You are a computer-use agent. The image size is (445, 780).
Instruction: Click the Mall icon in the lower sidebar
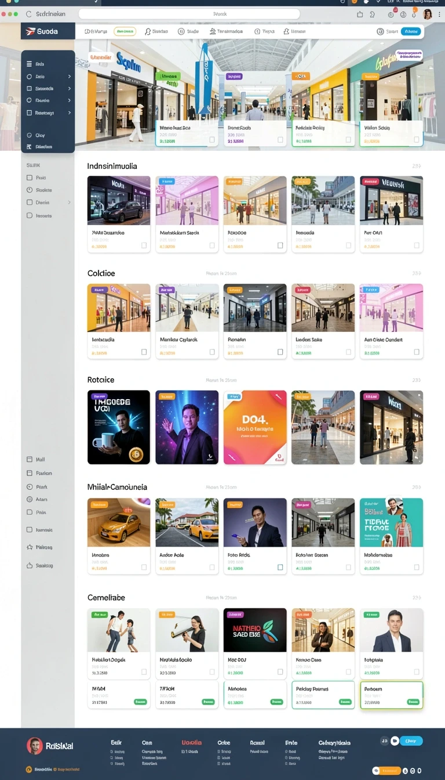[30, 459]
